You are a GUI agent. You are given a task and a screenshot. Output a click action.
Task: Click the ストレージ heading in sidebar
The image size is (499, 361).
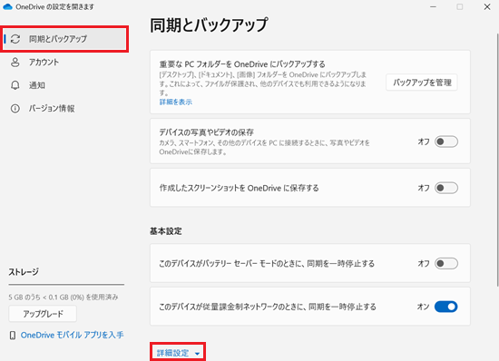click(24, 272)
